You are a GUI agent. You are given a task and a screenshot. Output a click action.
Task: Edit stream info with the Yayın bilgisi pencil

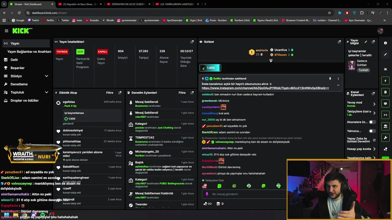366,42
